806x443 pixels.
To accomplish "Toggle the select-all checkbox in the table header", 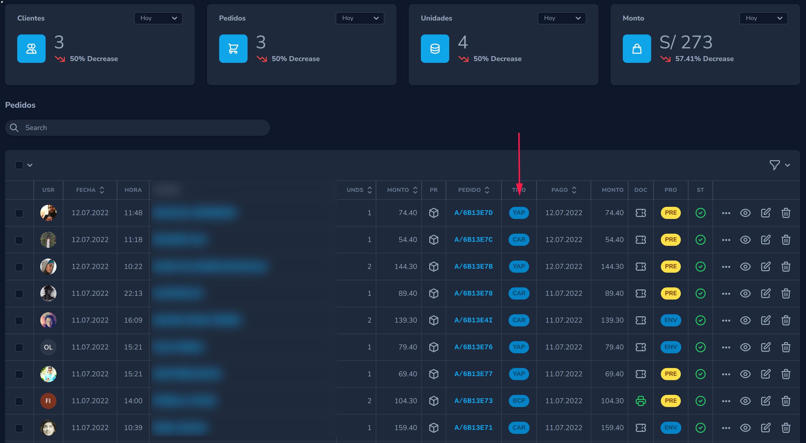I will coord(19,165).
